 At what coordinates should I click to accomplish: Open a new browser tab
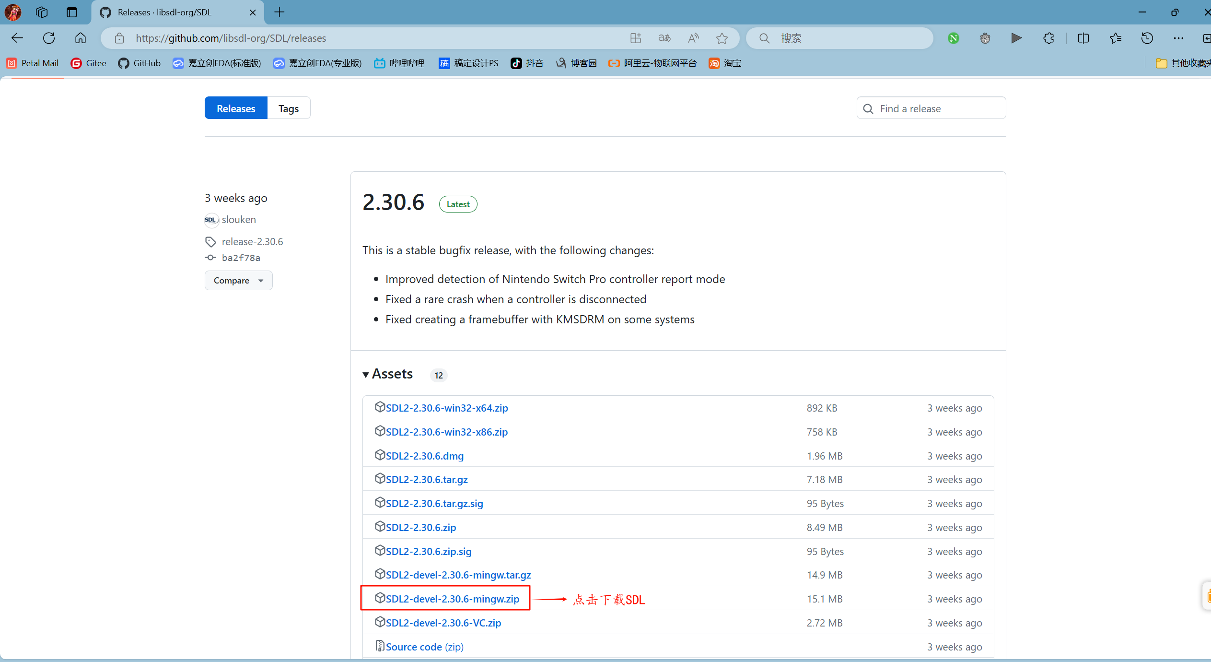pyautogui.click(x=279, y=12)
